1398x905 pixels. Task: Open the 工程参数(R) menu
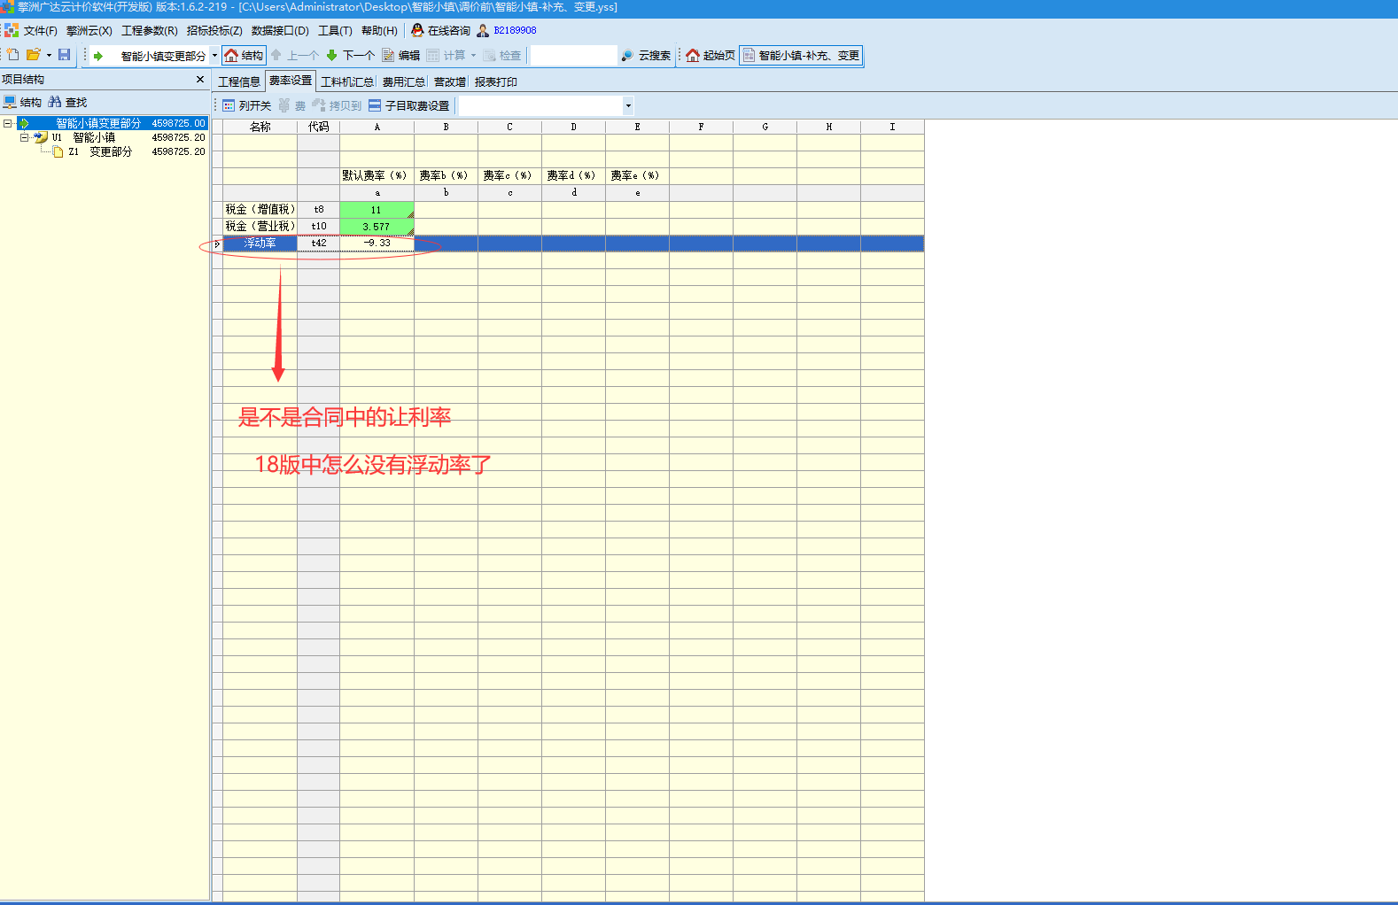[150, 30]
